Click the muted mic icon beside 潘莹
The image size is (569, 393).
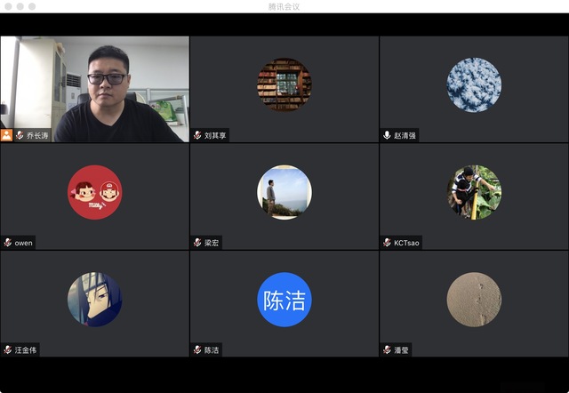click(387, 350)
